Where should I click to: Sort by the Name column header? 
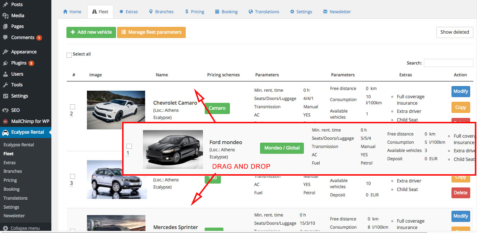click(x=162, y=75)
